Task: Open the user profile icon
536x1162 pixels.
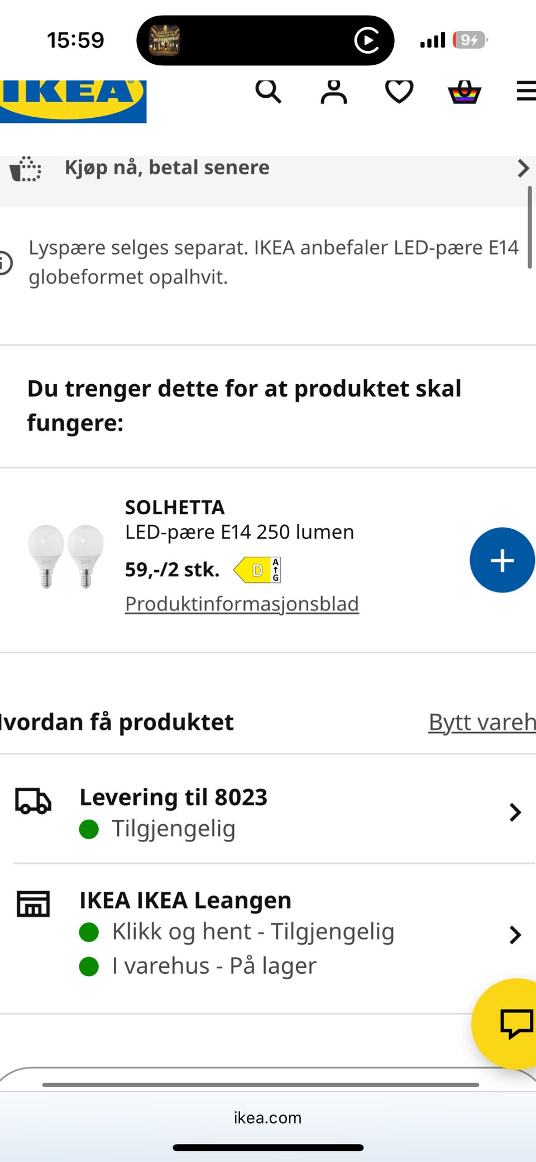Action: click(334, 92)
